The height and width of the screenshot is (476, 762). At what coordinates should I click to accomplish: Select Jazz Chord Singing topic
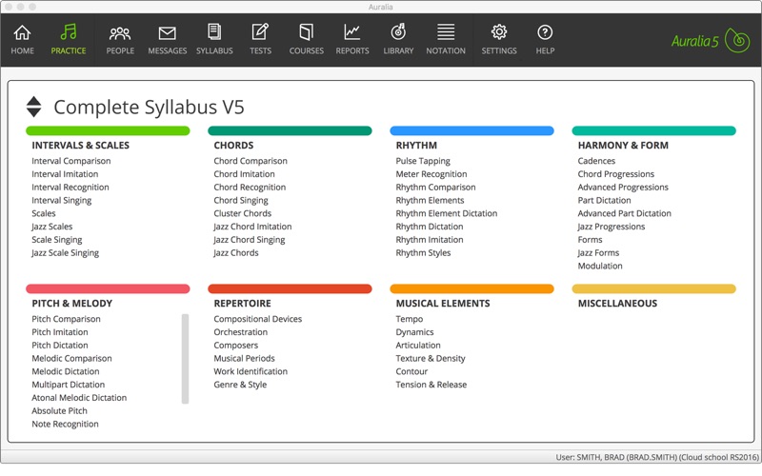point(249,240)
